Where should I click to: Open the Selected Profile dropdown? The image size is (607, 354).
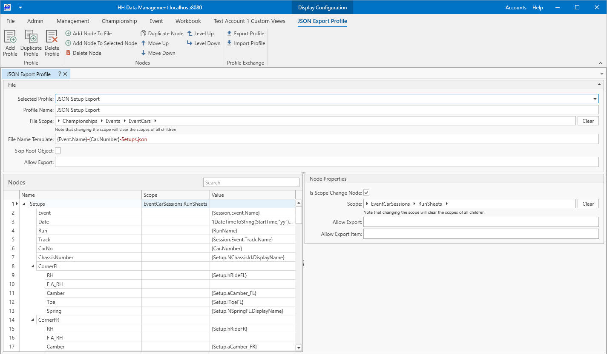pyautogui.click(x=595, y=99)
